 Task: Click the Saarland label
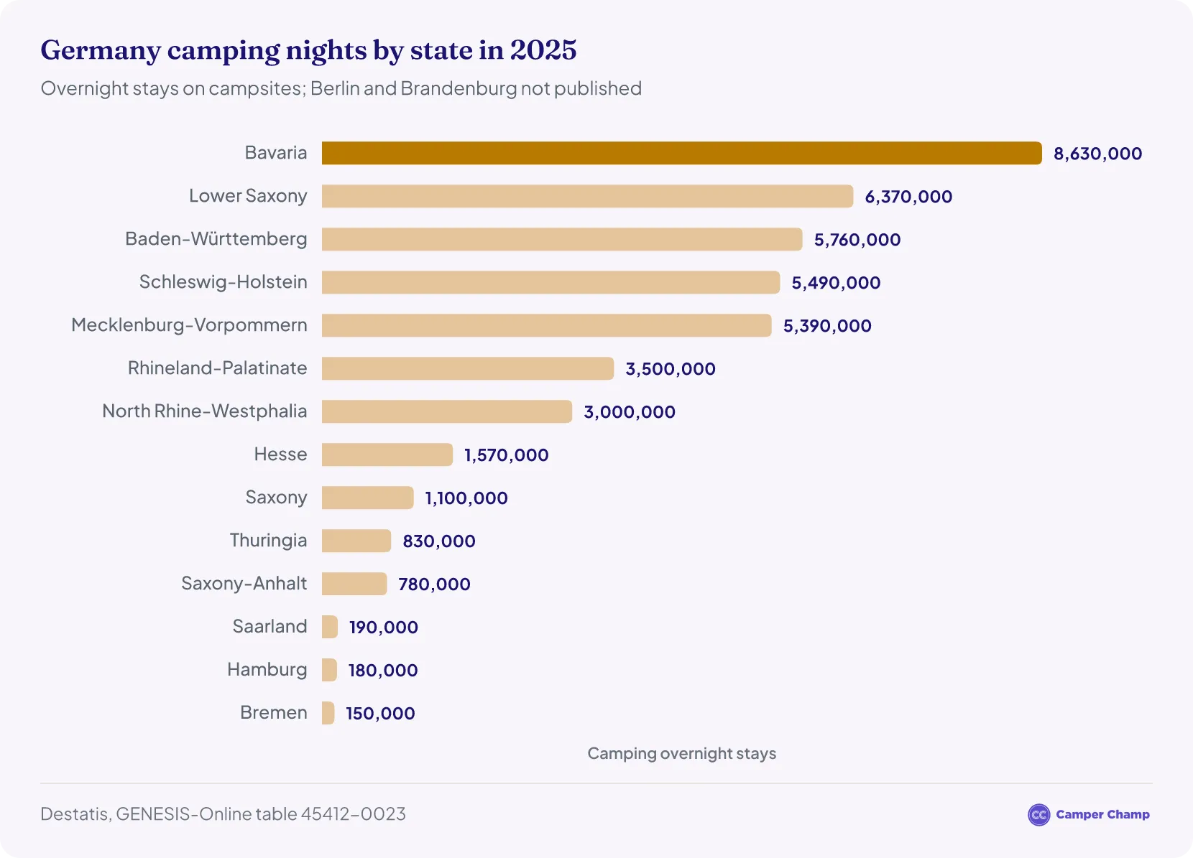pos(270,627)
